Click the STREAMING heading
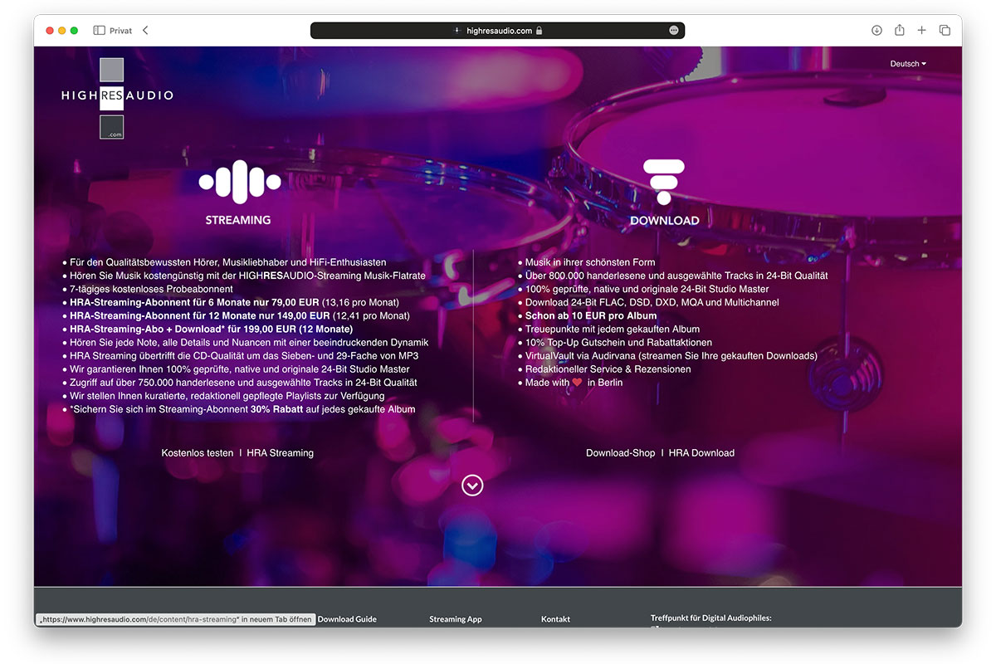Screen dimensions: 996x664 tap(238, 221)
